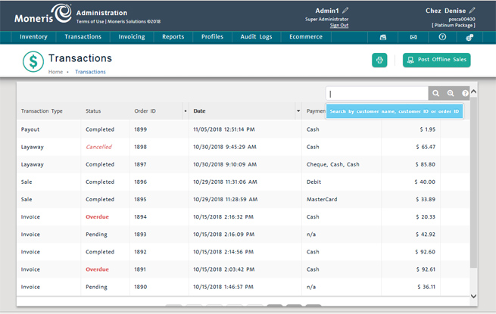
Task: Open the Ecommerce menu
Action: pos(306,37)
